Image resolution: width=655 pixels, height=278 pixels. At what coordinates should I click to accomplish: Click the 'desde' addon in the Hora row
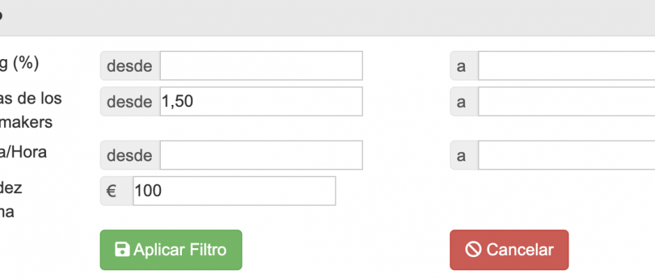tap(130, 155)
